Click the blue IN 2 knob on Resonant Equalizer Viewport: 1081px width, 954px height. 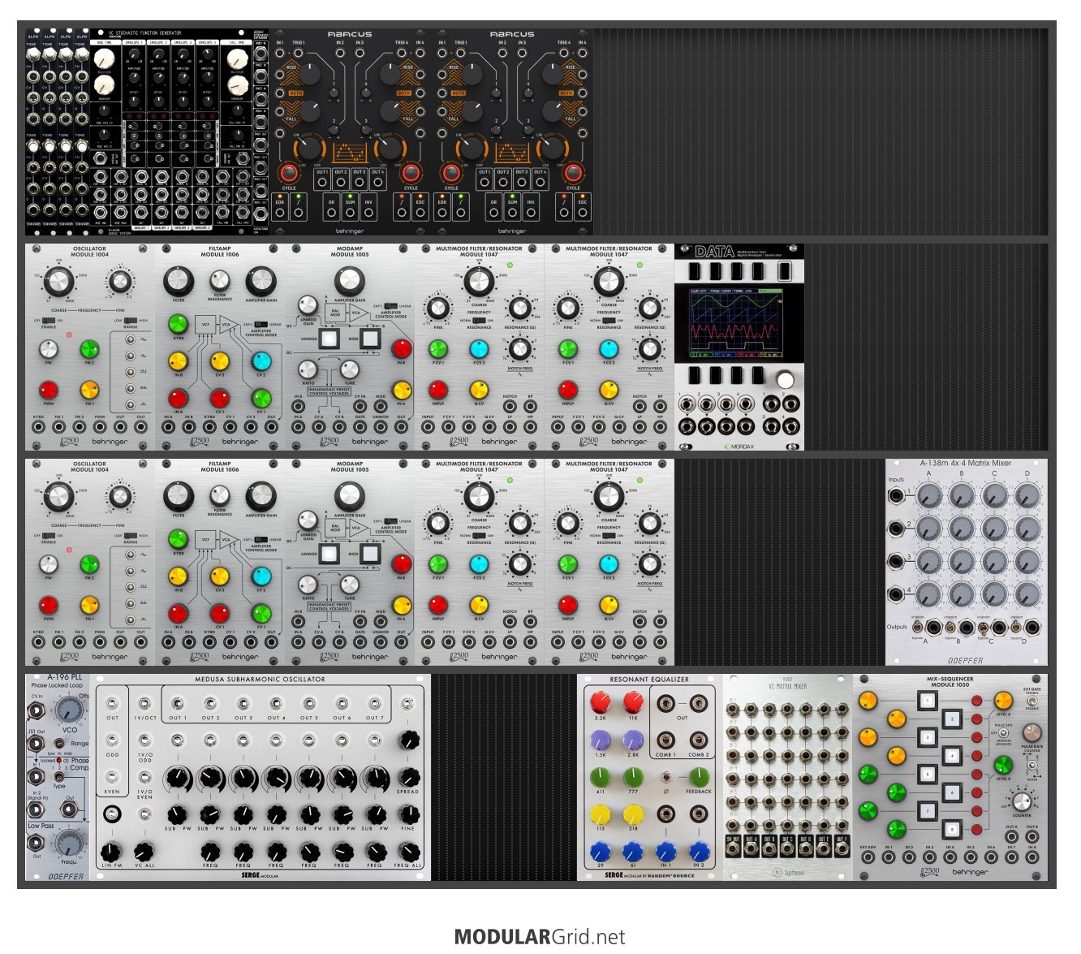(x=699, y=851)
